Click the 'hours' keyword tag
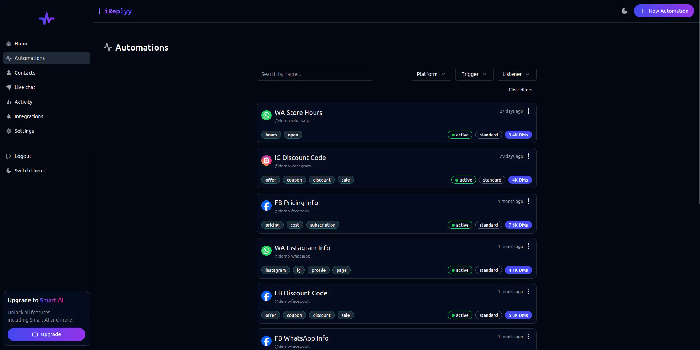Screen dimensions: 700x350 pos(271,135)
